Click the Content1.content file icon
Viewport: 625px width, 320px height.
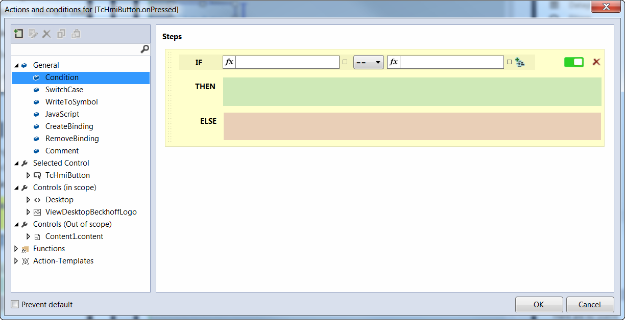point(37,236)
